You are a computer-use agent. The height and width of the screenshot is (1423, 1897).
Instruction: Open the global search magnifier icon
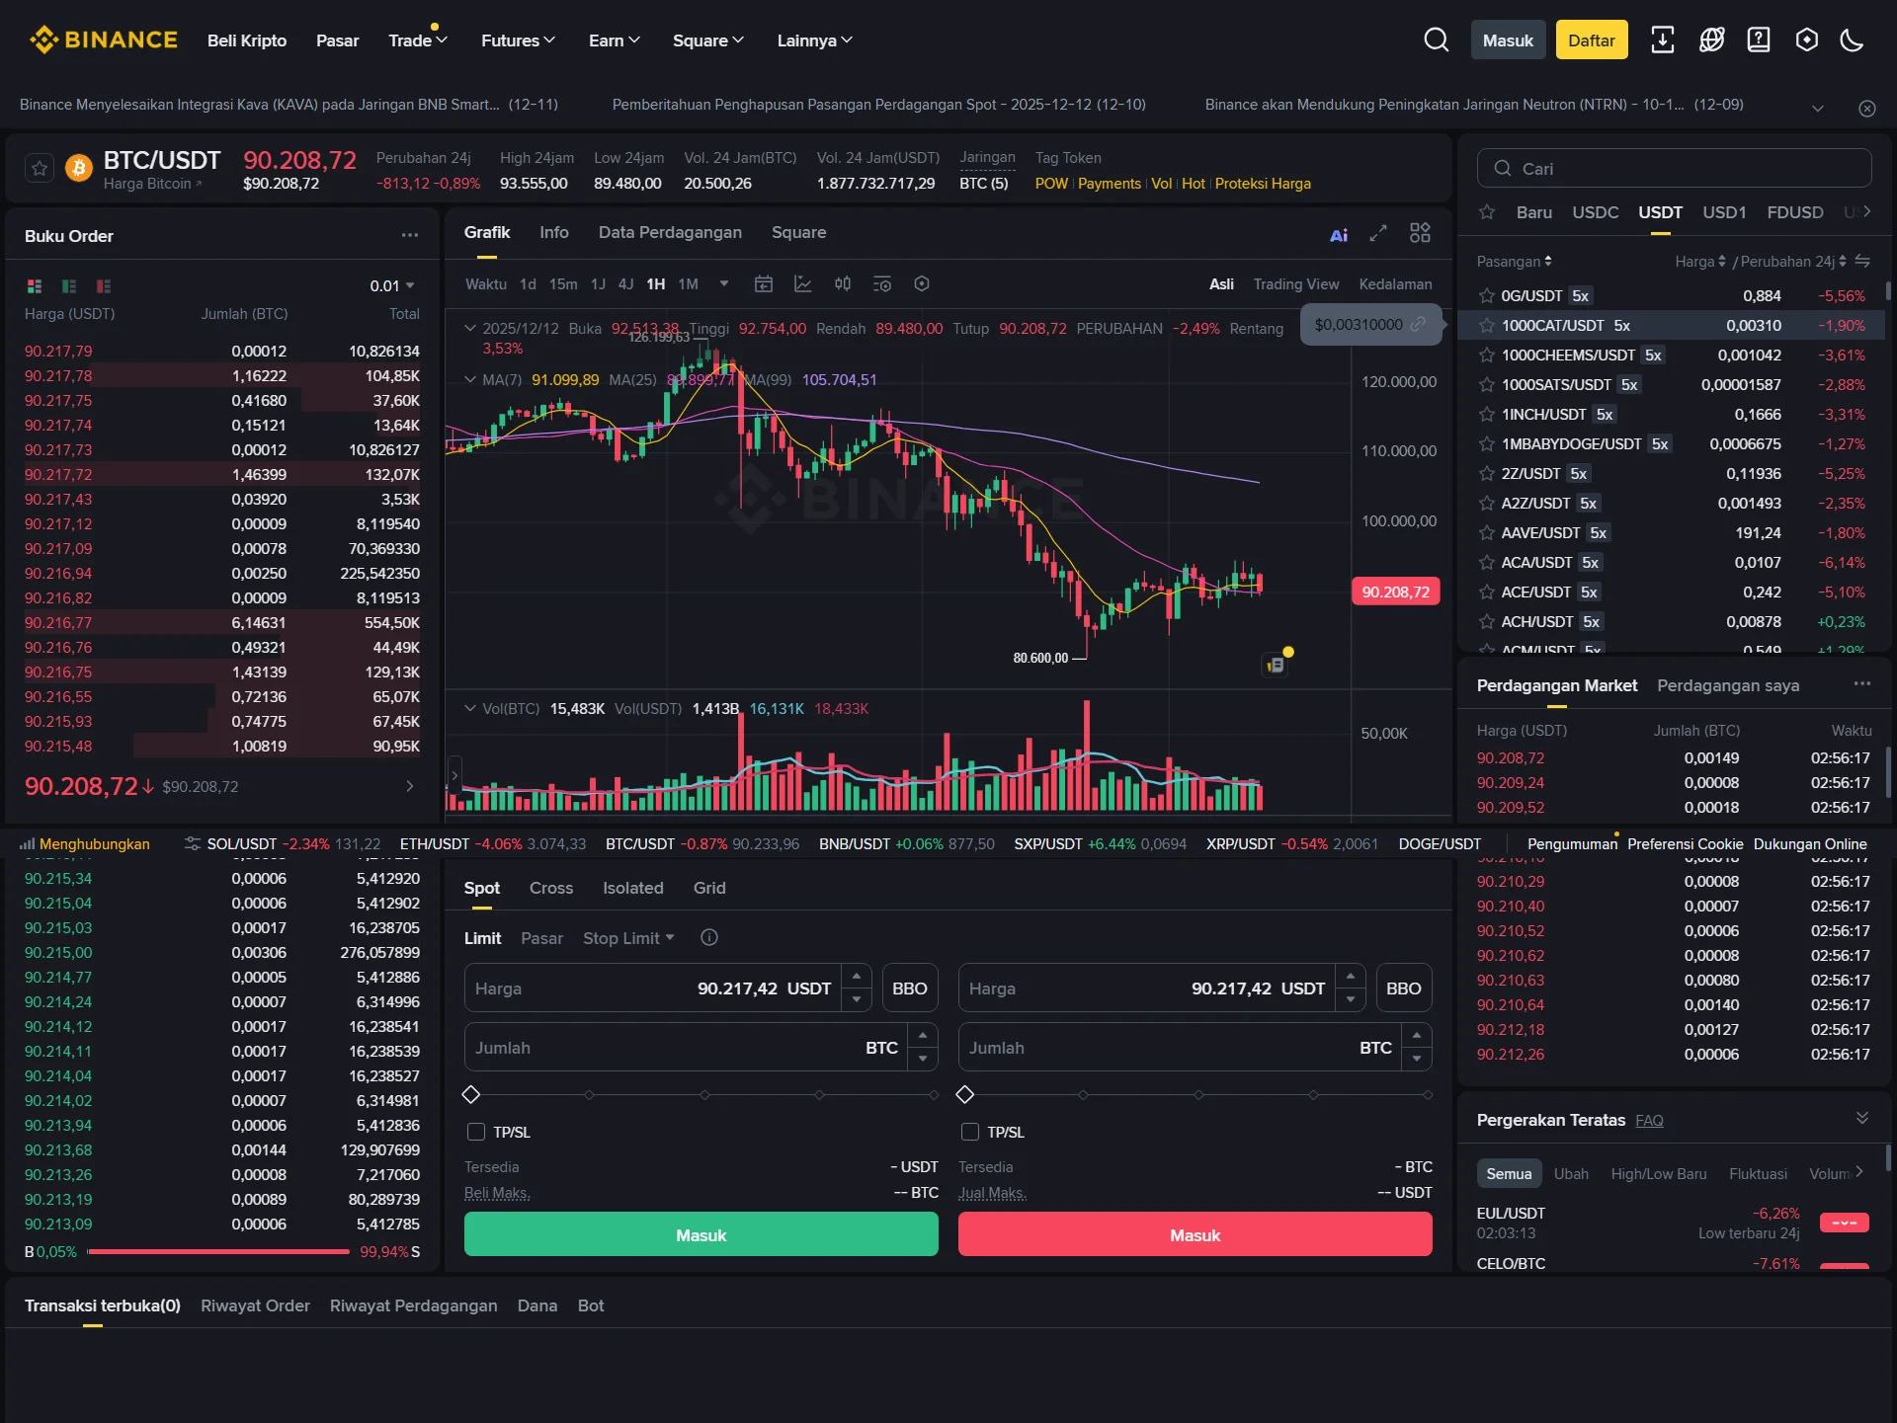1436,40
